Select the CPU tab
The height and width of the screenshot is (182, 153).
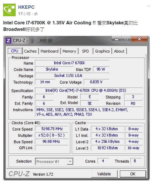coord(15,51)
